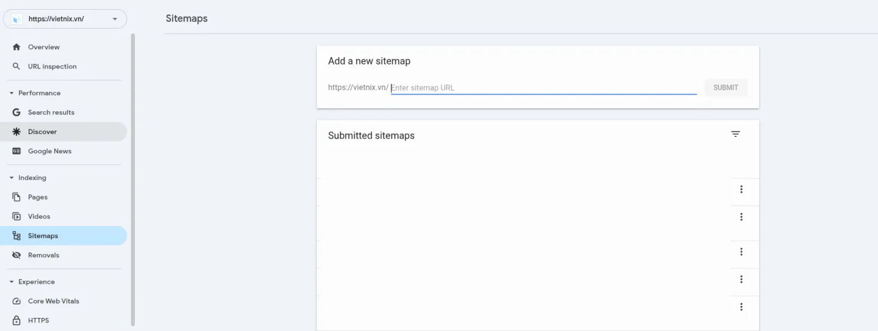Collapse the Indexing section
The image size is (878, 331).
point(11,177)
